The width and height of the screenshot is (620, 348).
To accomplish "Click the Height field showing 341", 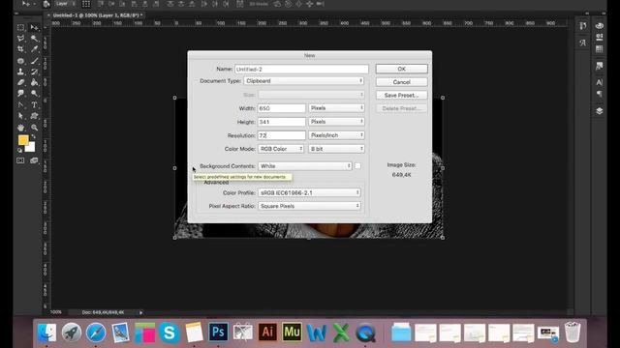I will [282, 122].
